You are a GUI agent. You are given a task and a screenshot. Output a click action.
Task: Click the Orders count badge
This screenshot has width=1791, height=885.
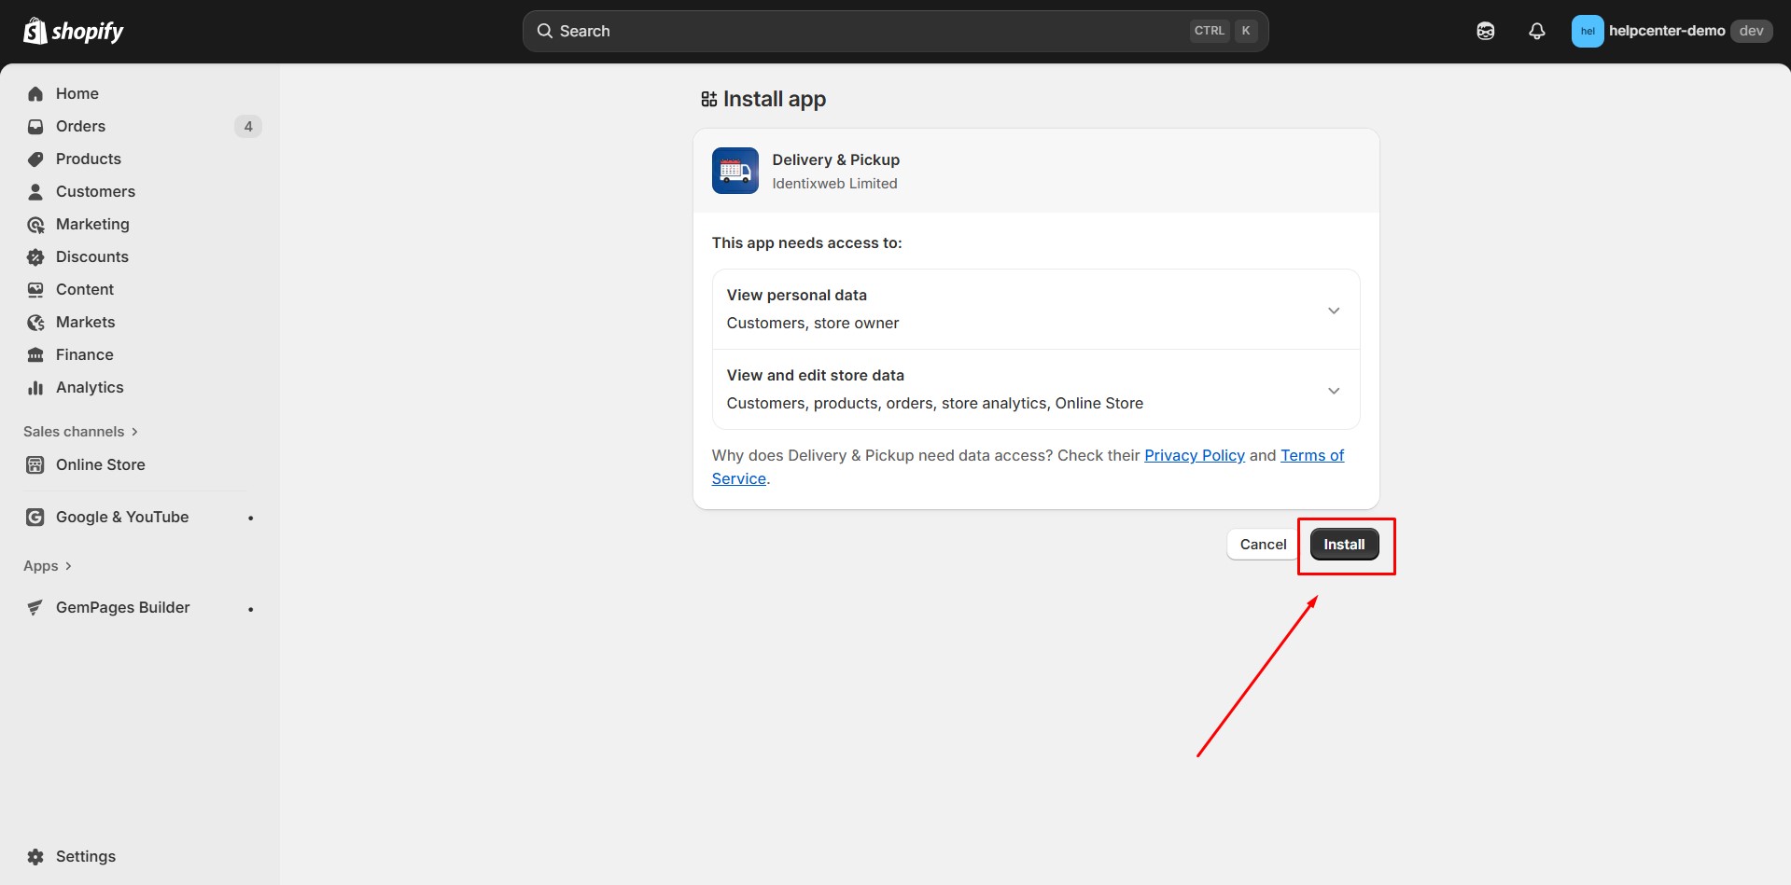click(248, 126)
